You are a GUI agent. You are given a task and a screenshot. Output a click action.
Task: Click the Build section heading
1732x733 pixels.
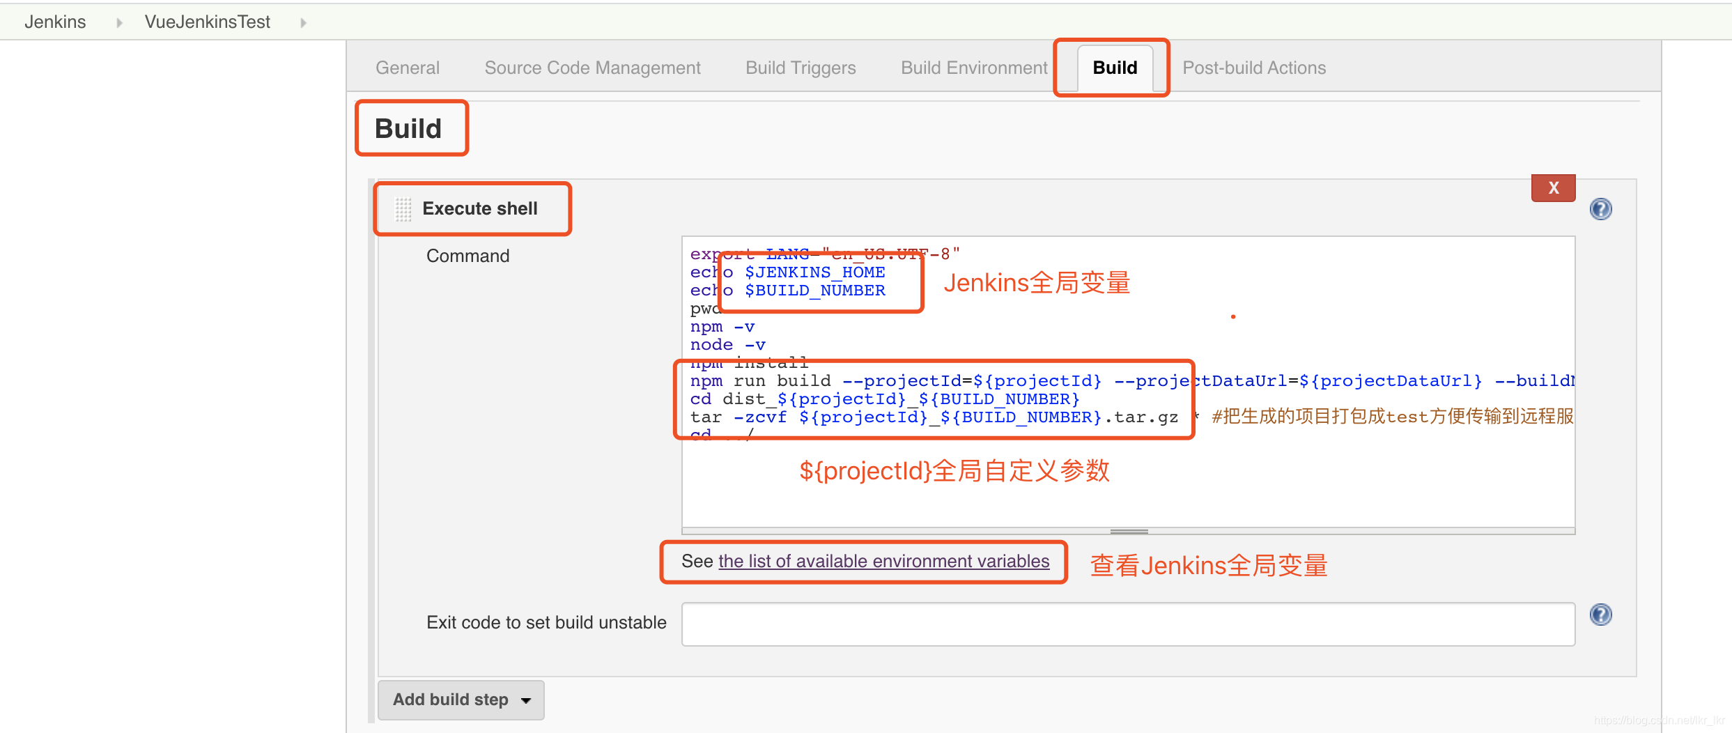(x=408, y=129)
